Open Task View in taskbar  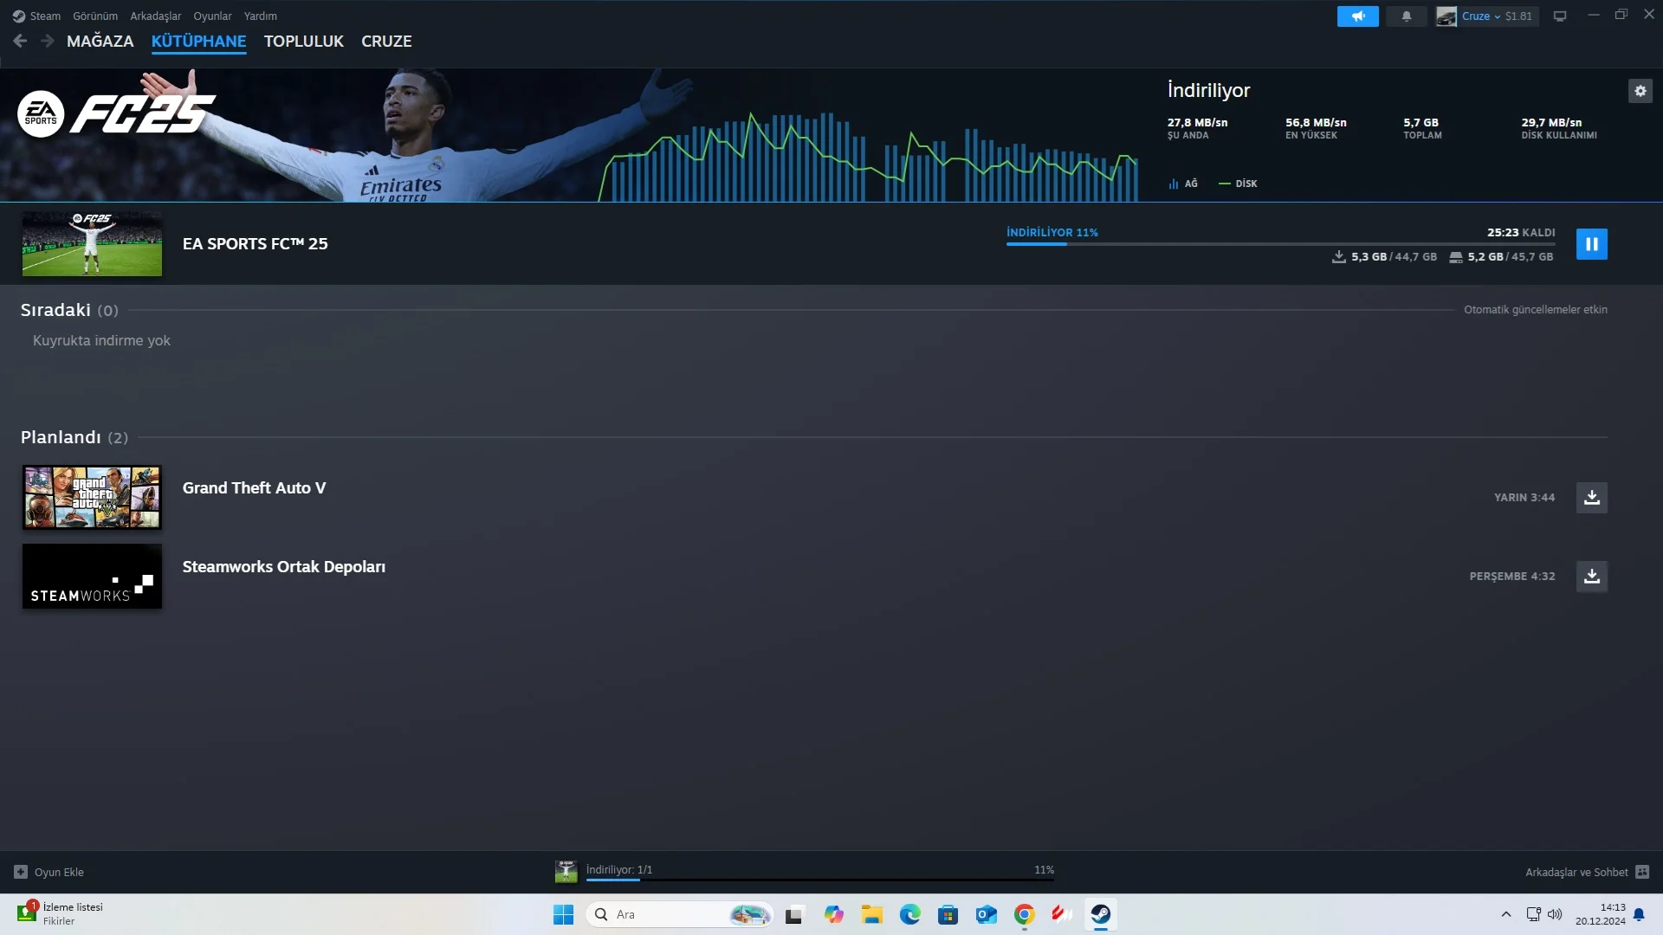coord(794,914)
